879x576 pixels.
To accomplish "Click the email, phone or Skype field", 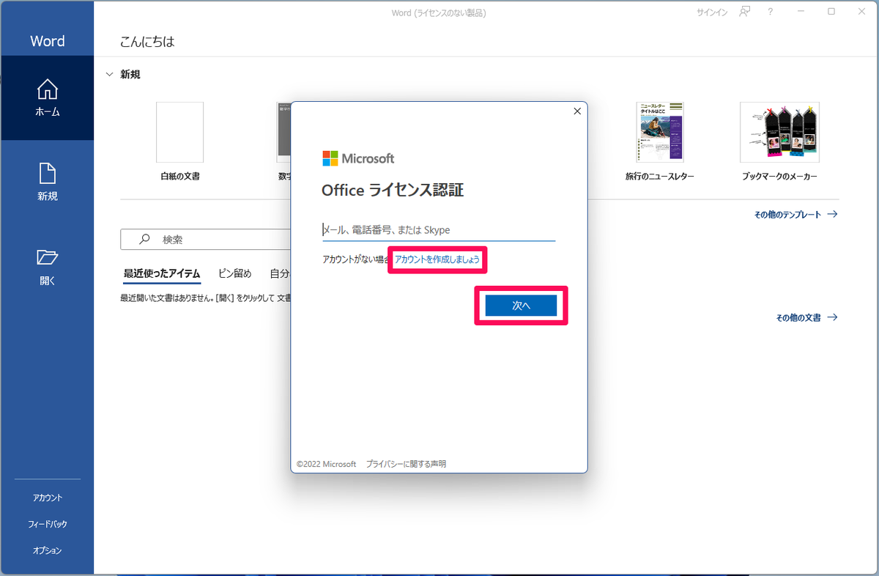I will [x=439, y=230].
